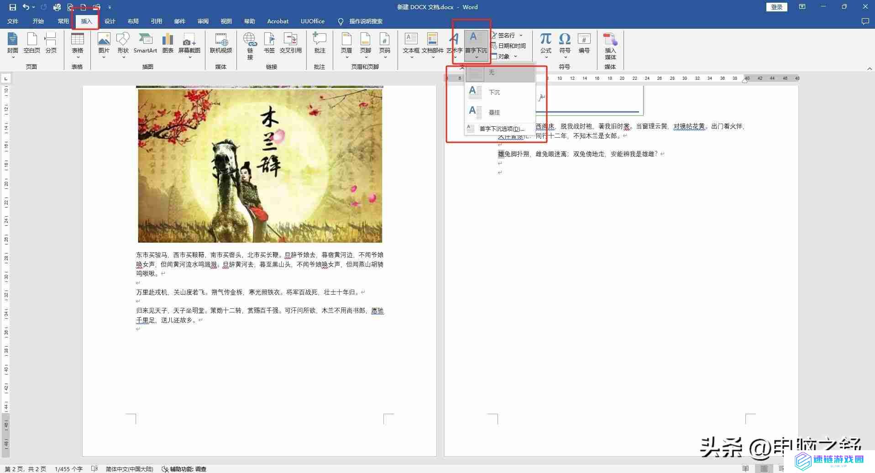Insert media (插入媒体)

[x=610, y=47]
